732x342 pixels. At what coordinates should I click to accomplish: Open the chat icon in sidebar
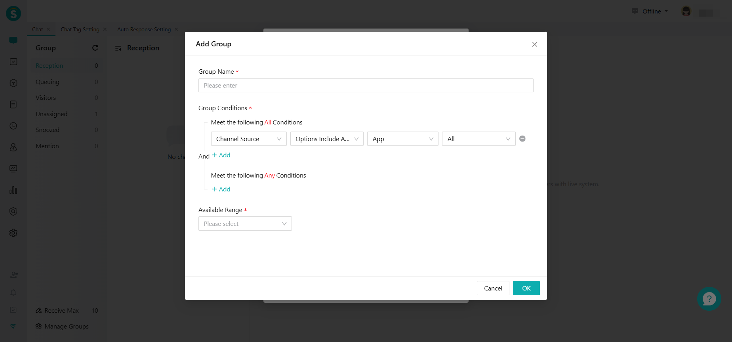[x=13, y=40]
